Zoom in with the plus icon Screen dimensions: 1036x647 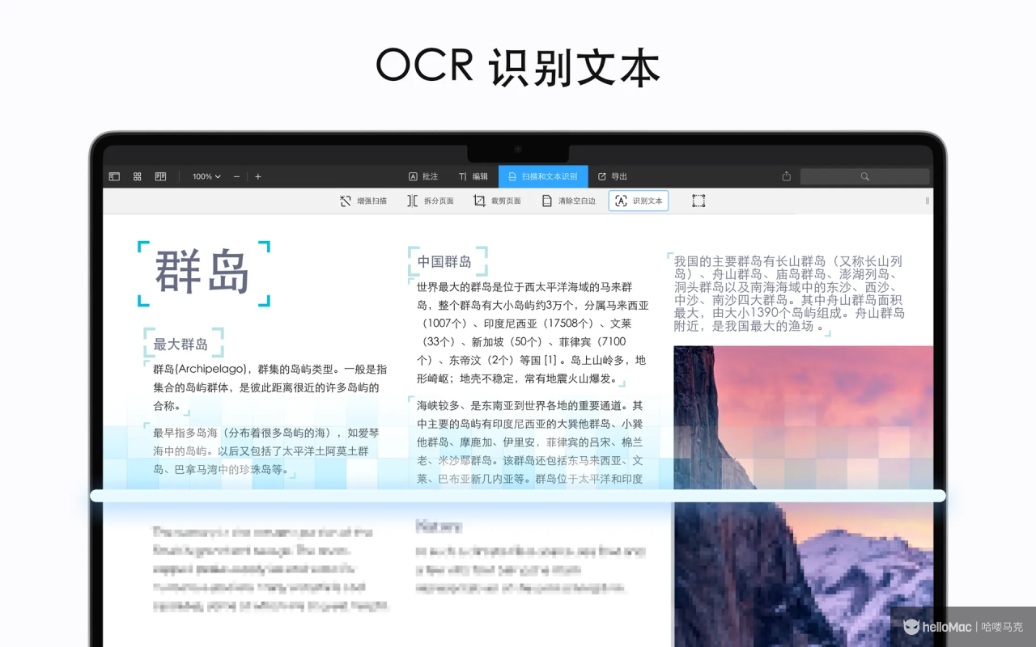pyautogui.click(x=258, y=176)
